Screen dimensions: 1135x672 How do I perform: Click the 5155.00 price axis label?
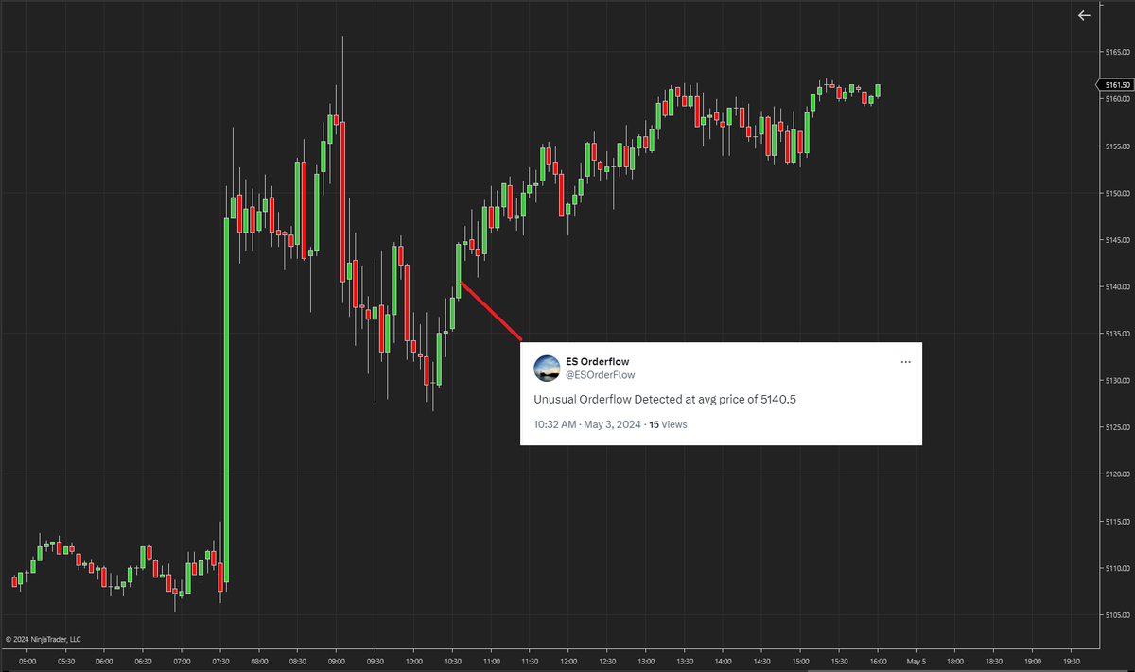click(1117, 146)
